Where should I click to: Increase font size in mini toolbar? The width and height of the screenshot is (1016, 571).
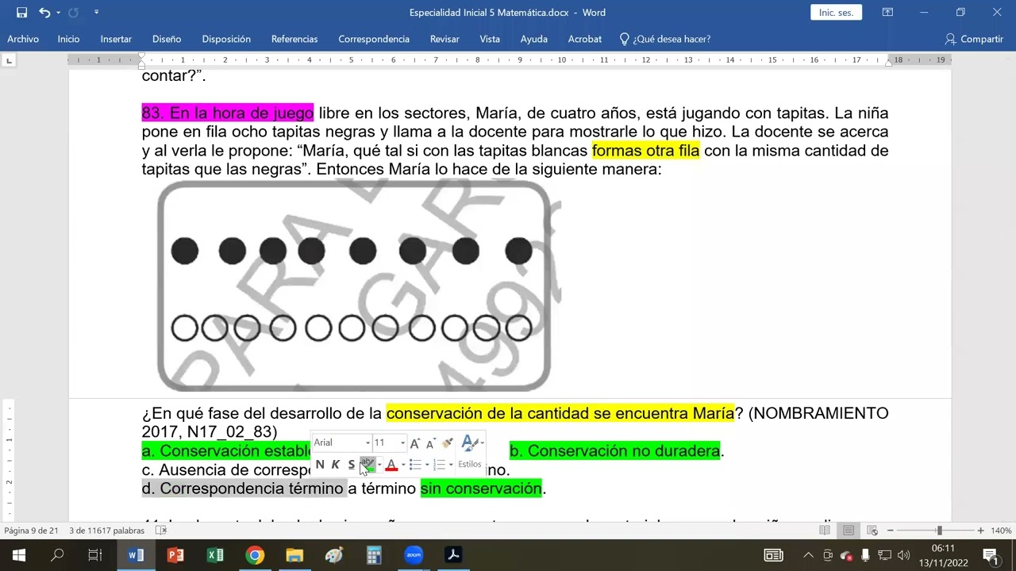point(415,443)
